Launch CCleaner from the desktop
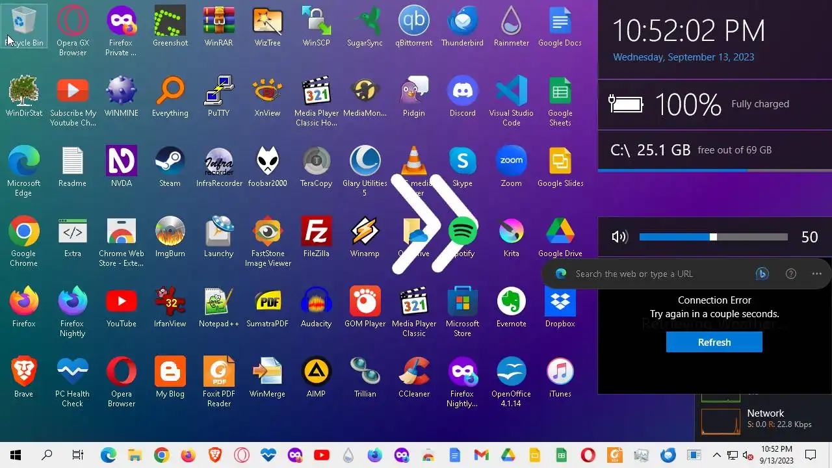Image resolution: width=832 pixels, height=468 pixels. pyautogui.click(x=414, y=378)
